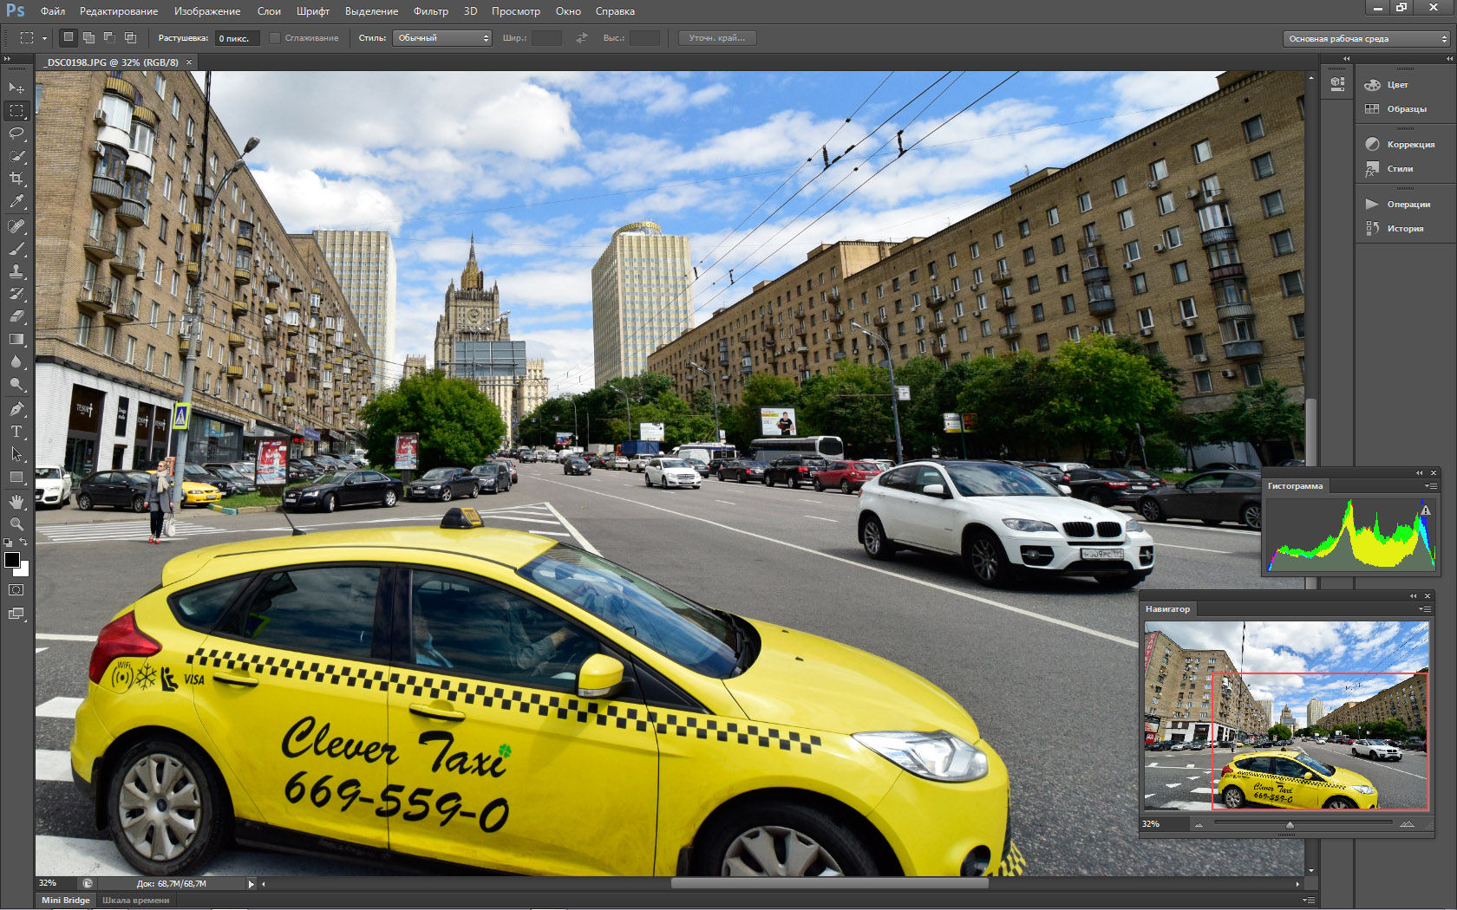Open the Изображение menu
This screenshot has width=1457, height=910.
point(207,11)
